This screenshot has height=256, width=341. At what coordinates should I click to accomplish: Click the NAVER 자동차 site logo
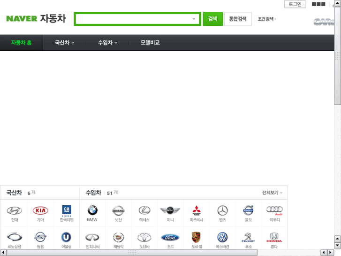click(x=36, y=18)
